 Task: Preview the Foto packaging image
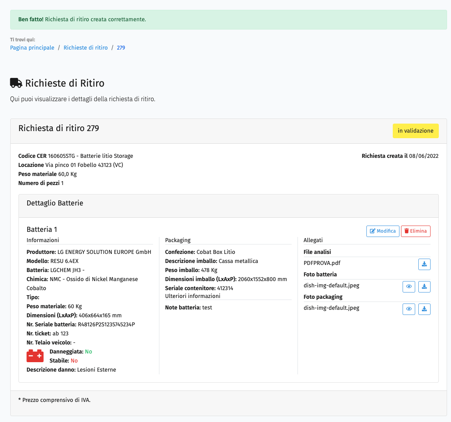pos(409,309)
